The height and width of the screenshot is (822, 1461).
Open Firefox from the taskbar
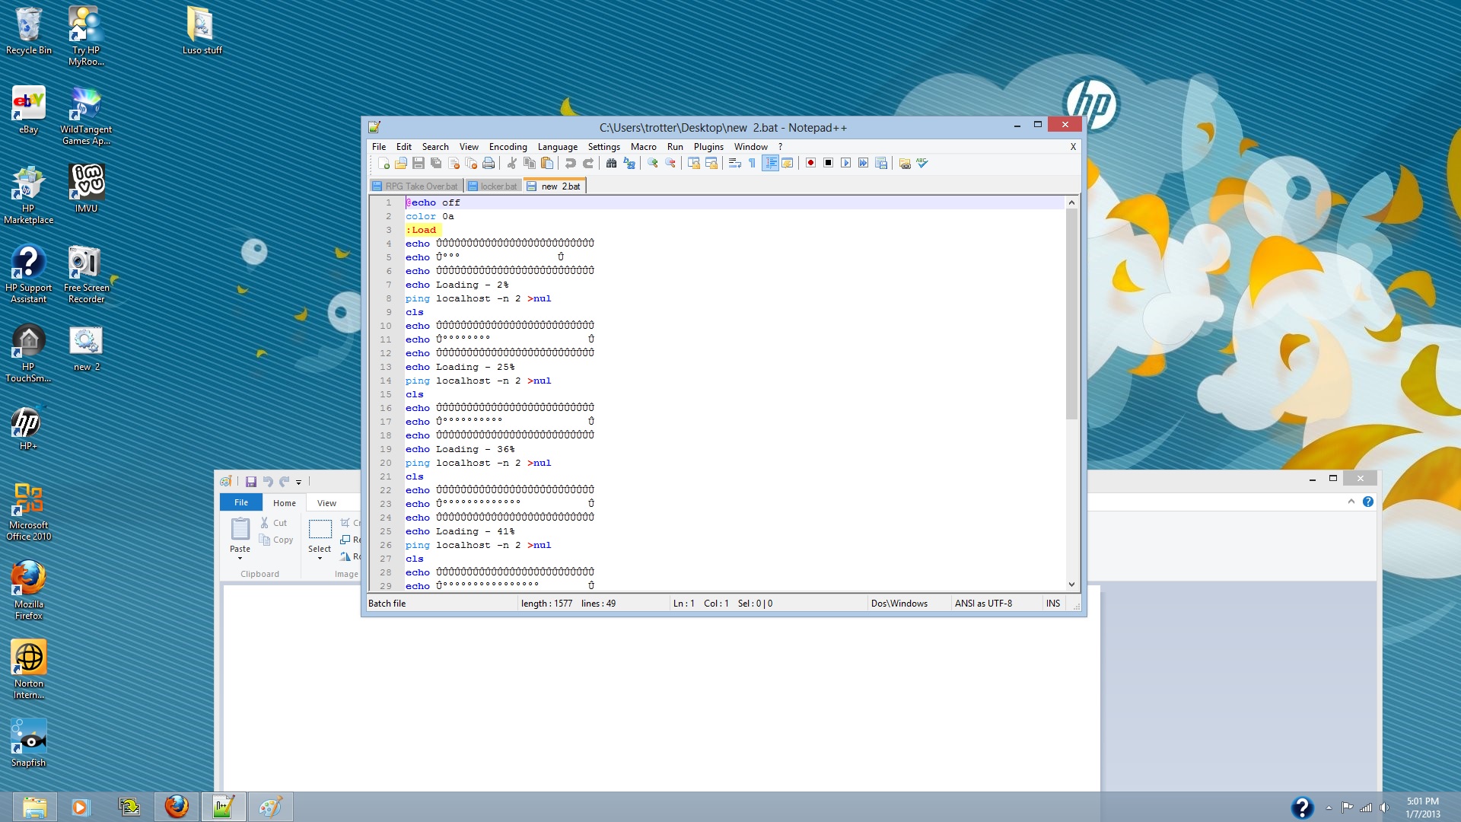click(x=177, y=807)
